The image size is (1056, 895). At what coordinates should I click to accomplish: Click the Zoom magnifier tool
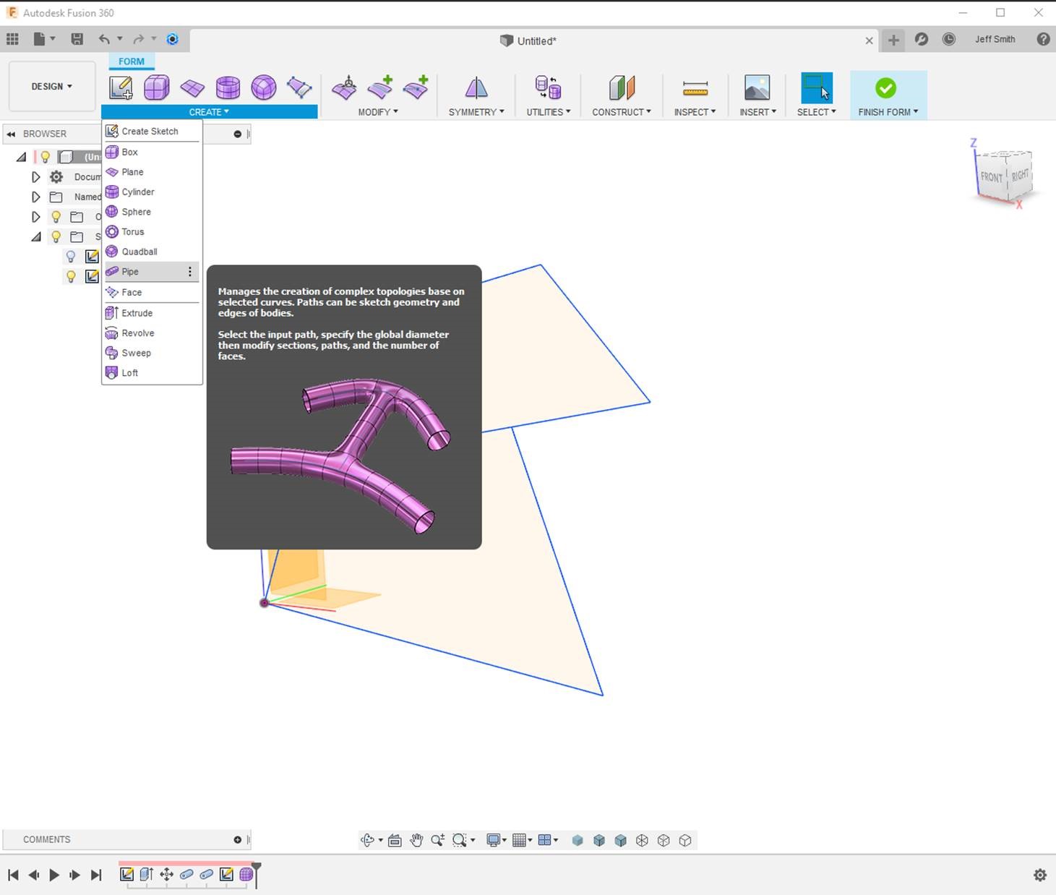pos(437,840)
